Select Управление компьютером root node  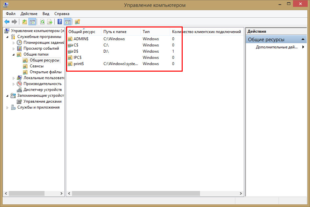38,31
